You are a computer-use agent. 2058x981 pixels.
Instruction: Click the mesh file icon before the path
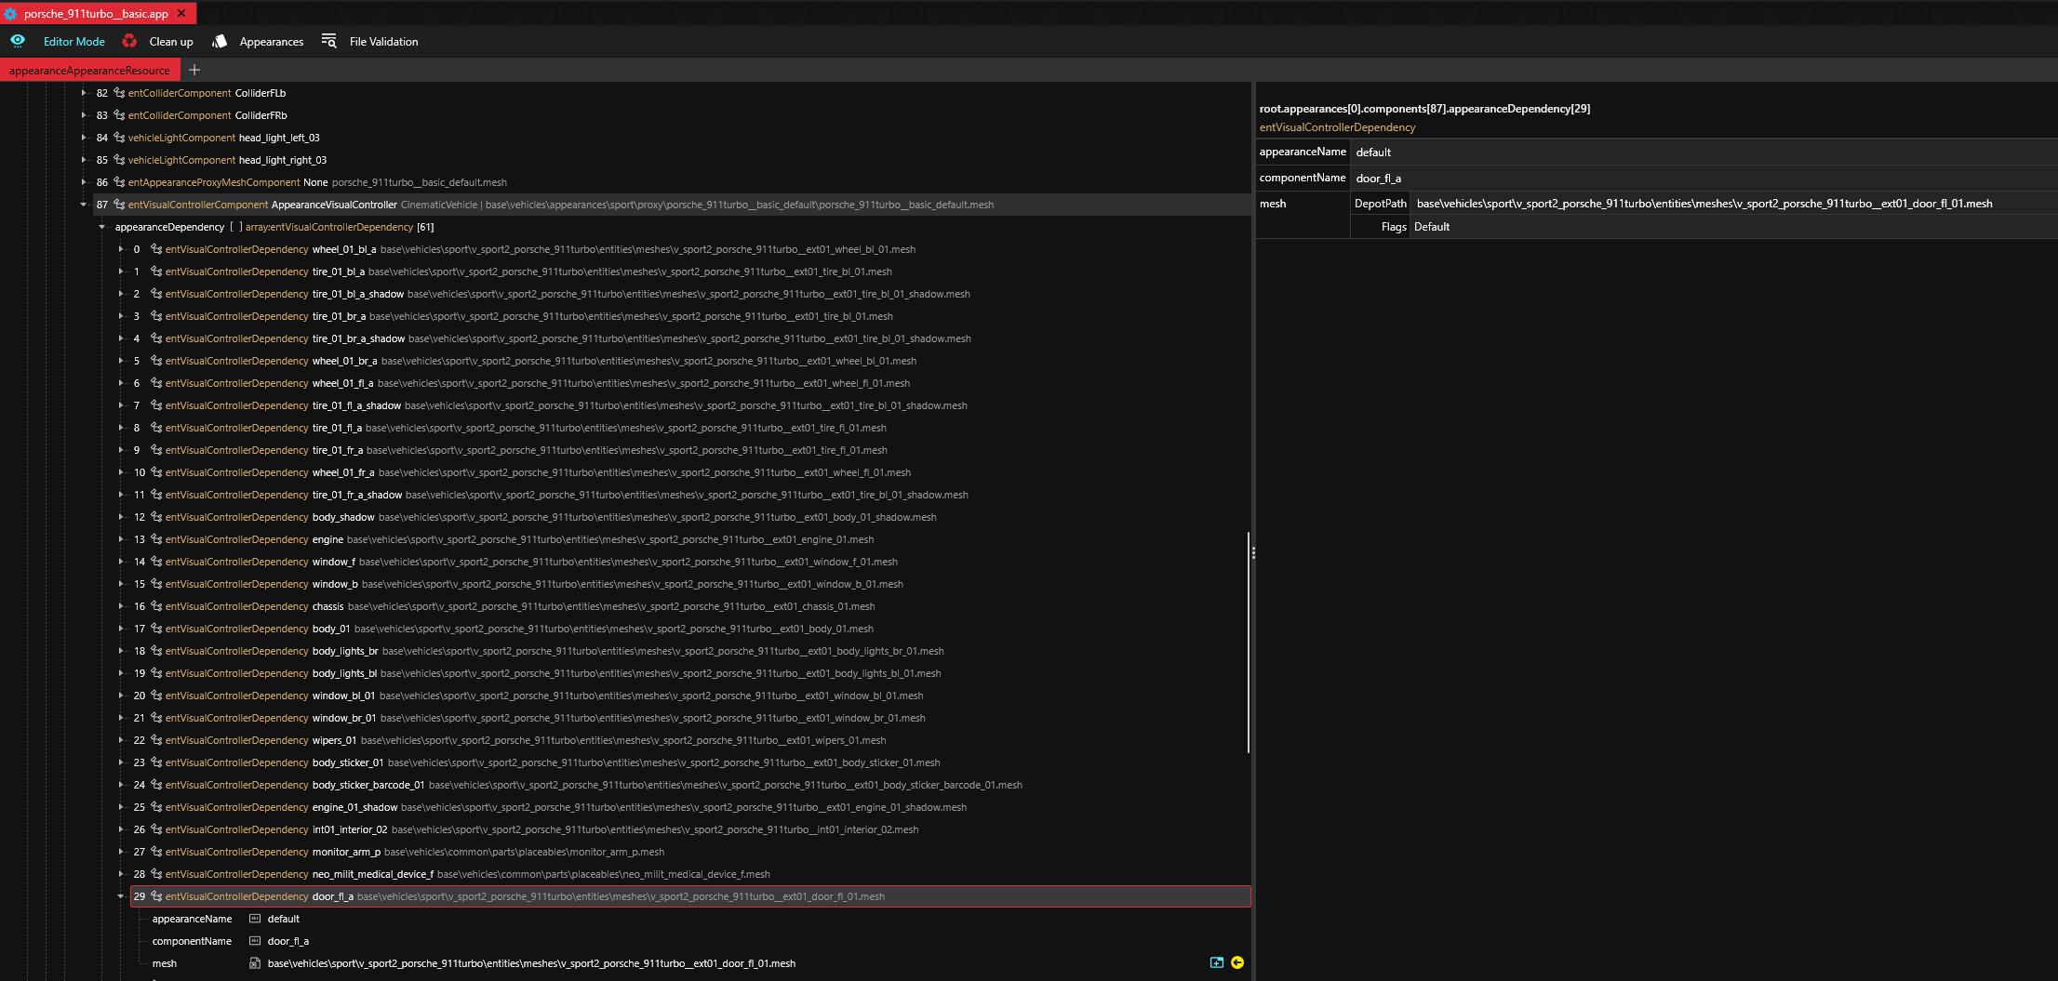pyautogui.click(x=255, y=963)
